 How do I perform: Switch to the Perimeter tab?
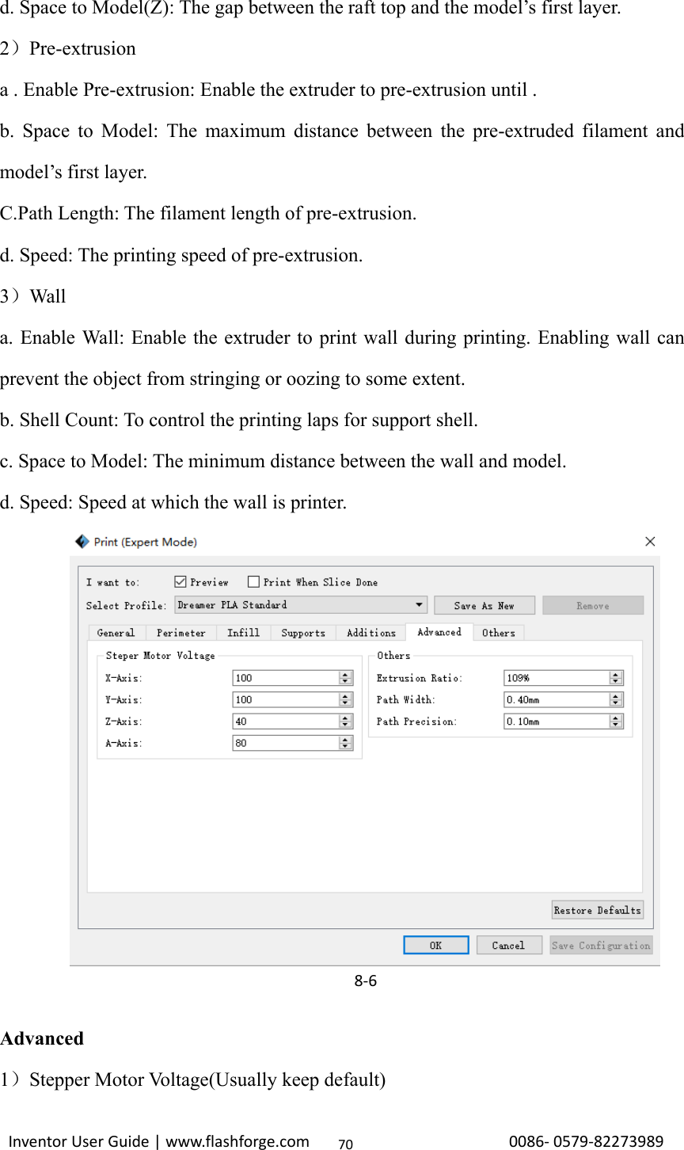[181, 633]
